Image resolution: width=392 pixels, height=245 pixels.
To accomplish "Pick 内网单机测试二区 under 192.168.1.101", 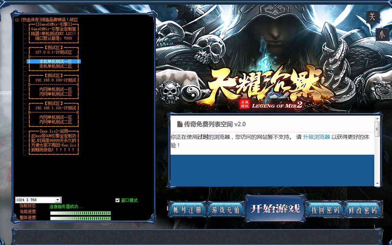I will 55,122.
